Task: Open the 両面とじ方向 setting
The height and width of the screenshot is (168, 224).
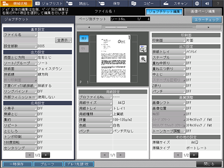Action: (20, 57)
